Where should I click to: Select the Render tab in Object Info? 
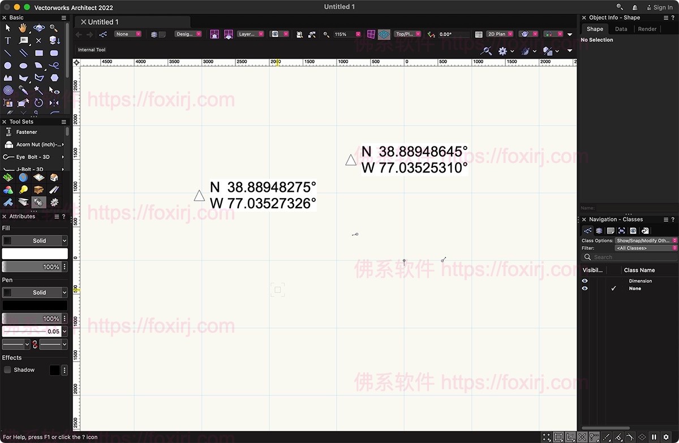[x=647, y=29]
